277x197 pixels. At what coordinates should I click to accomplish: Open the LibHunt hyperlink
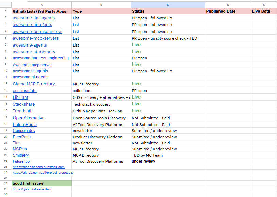[20, 97]
